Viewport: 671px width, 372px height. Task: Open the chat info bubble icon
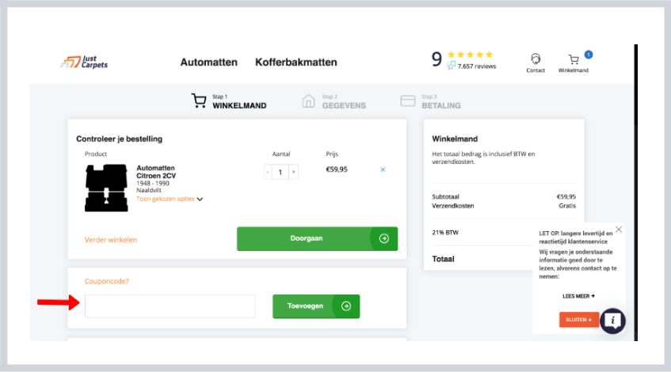point(612,321)
